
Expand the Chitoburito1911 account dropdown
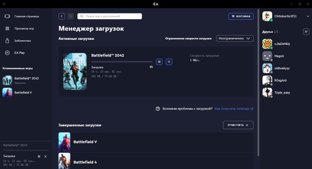(308, 16)
